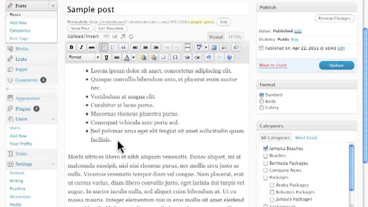This screenshot has width=368, height=207.
Task: Edit the permalink slug
Action: 224,22
